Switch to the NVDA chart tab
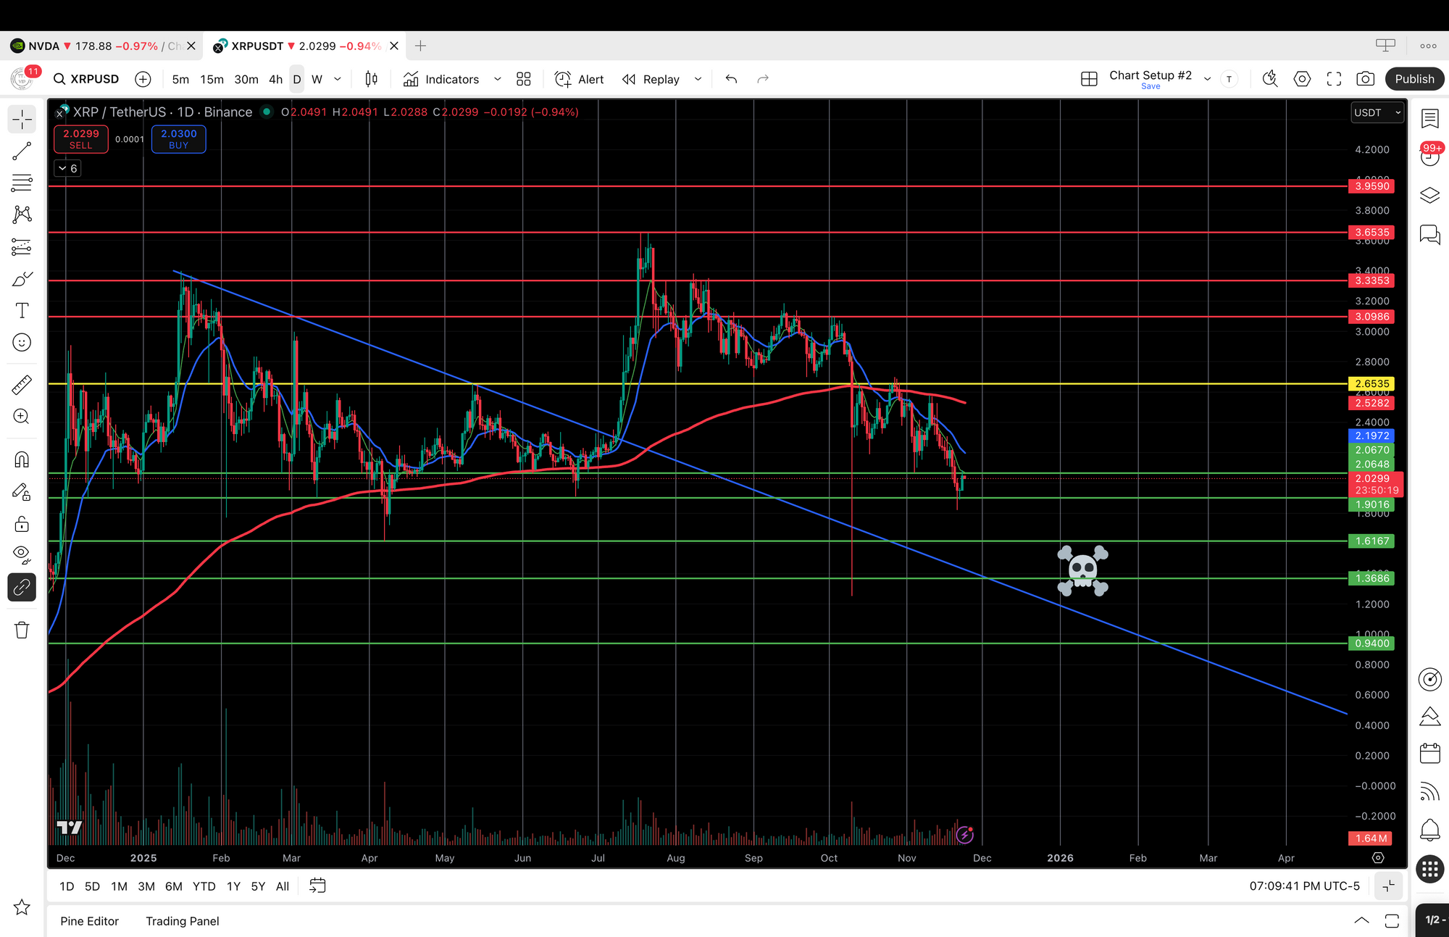 (x=94, y=46)
